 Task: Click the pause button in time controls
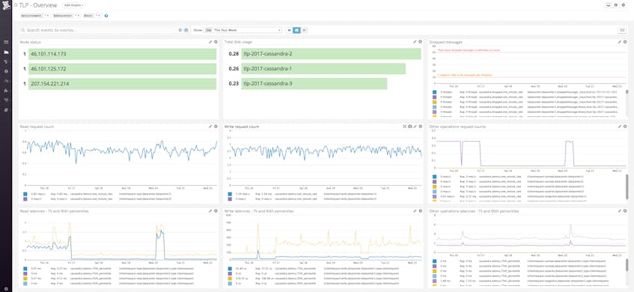point(296,30)
